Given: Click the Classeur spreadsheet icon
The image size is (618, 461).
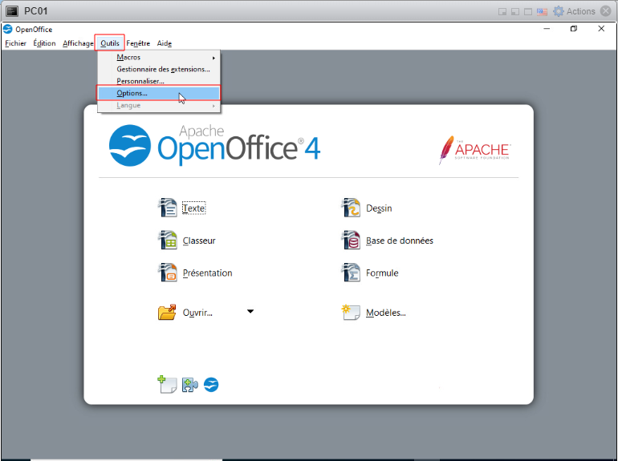Looking at the screenshot, I should [167, 240].
